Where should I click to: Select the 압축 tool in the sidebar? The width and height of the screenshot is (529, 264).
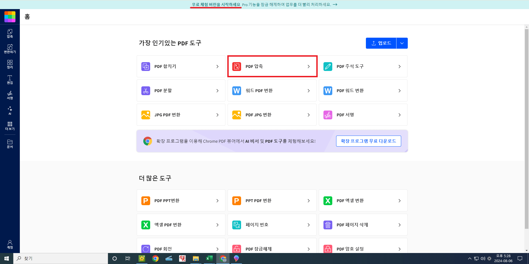[x=10, y=34]
